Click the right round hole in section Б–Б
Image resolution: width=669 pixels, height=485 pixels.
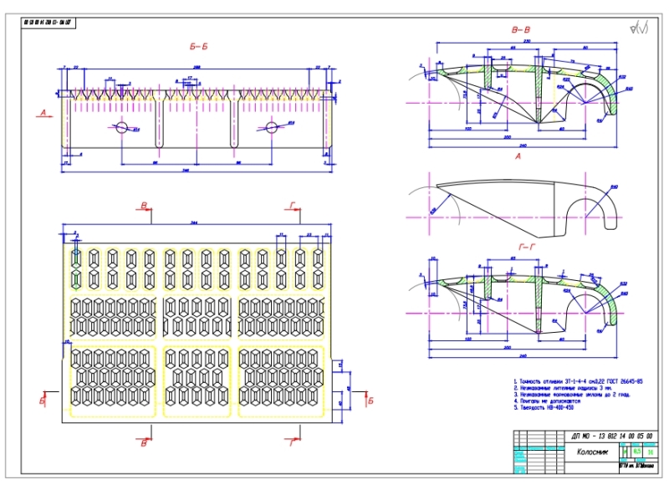pyautogui.click(x=272, y=127)
